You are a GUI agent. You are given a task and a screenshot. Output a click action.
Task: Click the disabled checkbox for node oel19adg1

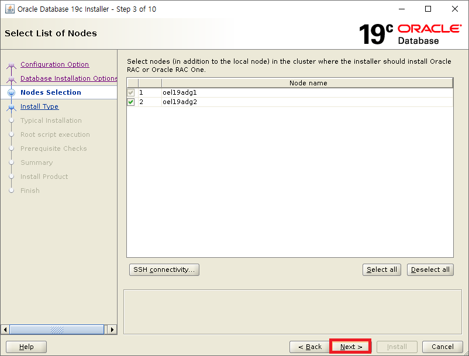[x=131, y=93]
